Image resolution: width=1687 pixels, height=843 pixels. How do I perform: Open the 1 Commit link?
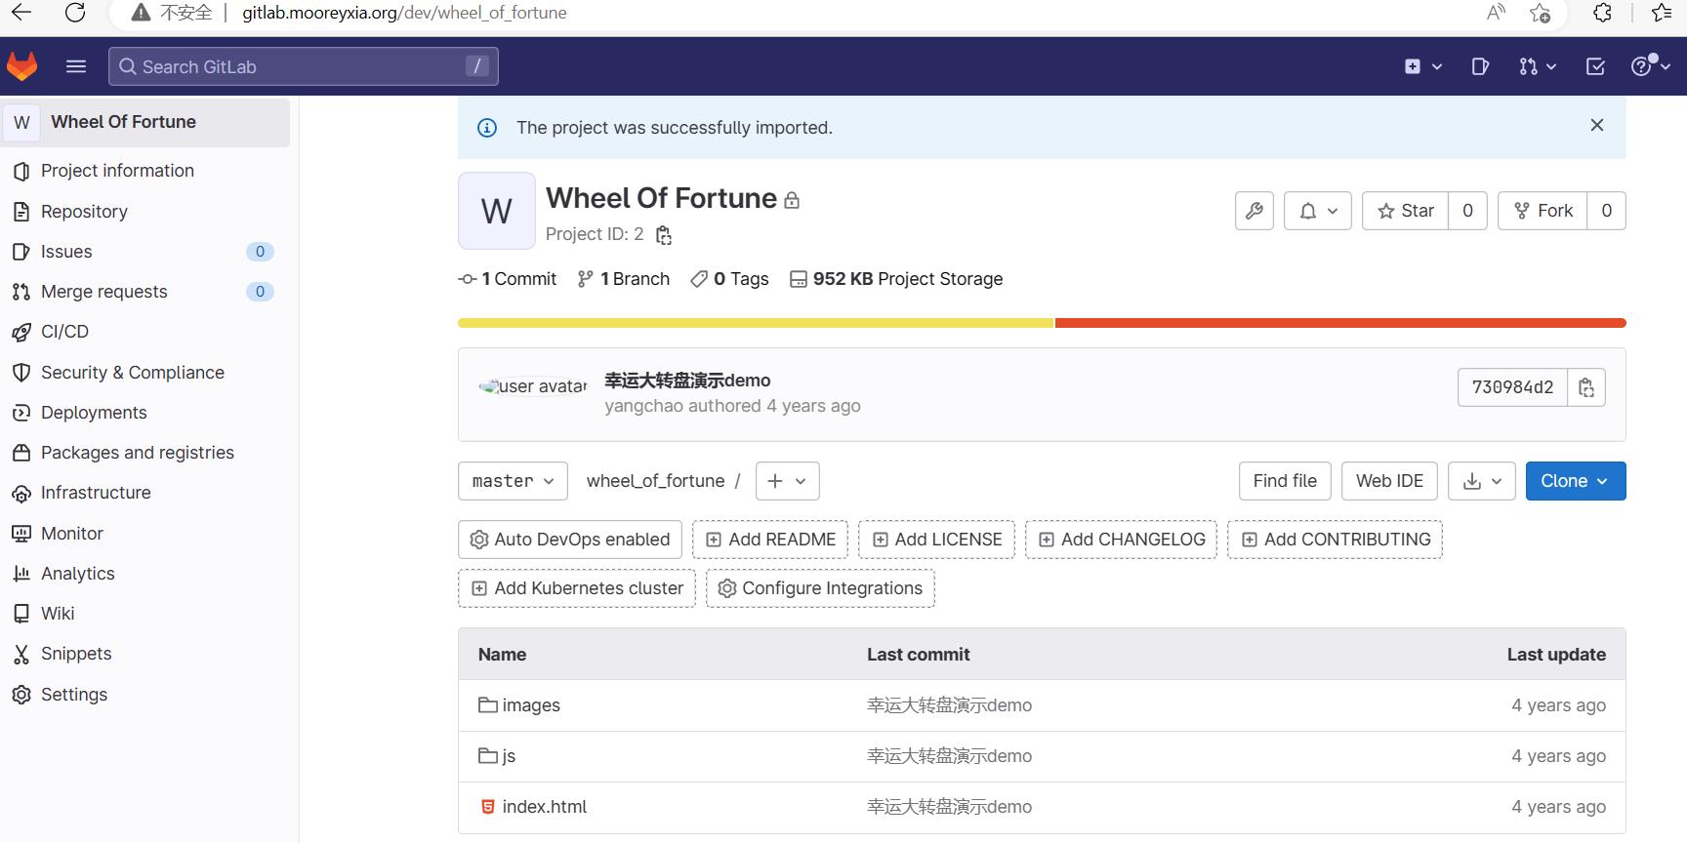508,279
